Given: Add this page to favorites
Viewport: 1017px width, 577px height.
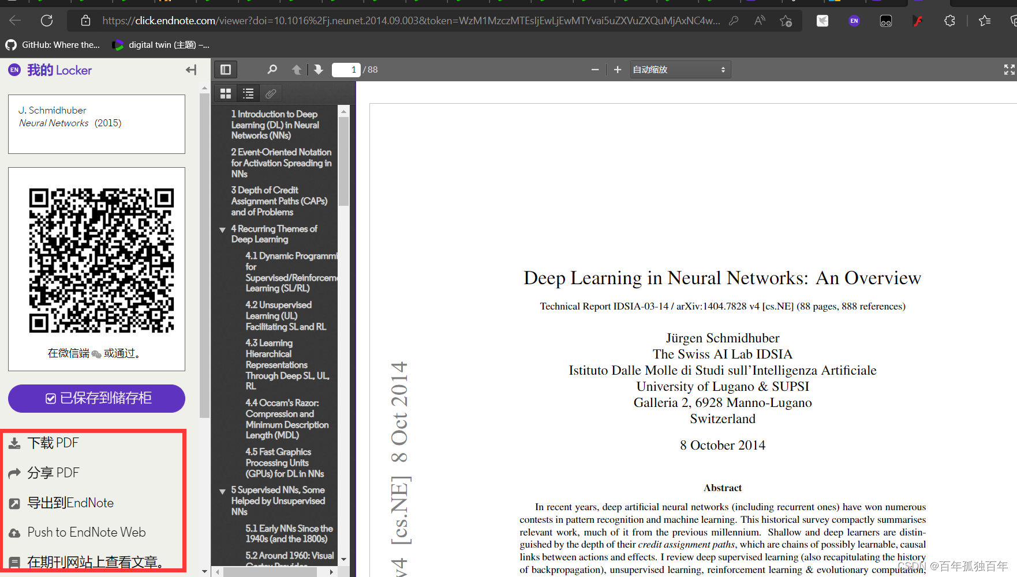Looking at the screenshot, I should pos(786,21).
